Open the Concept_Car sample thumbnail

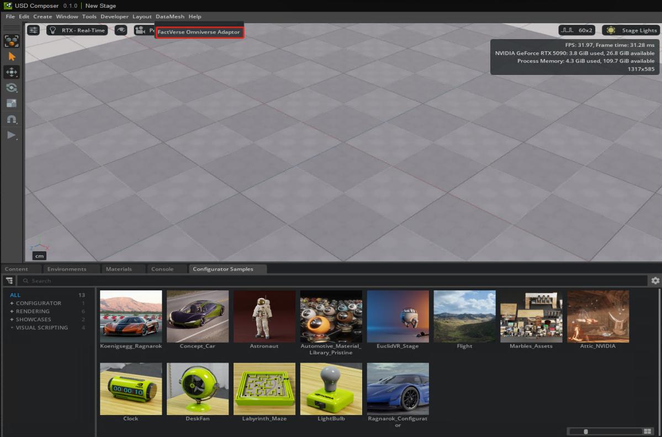click(x=198, y=316)
